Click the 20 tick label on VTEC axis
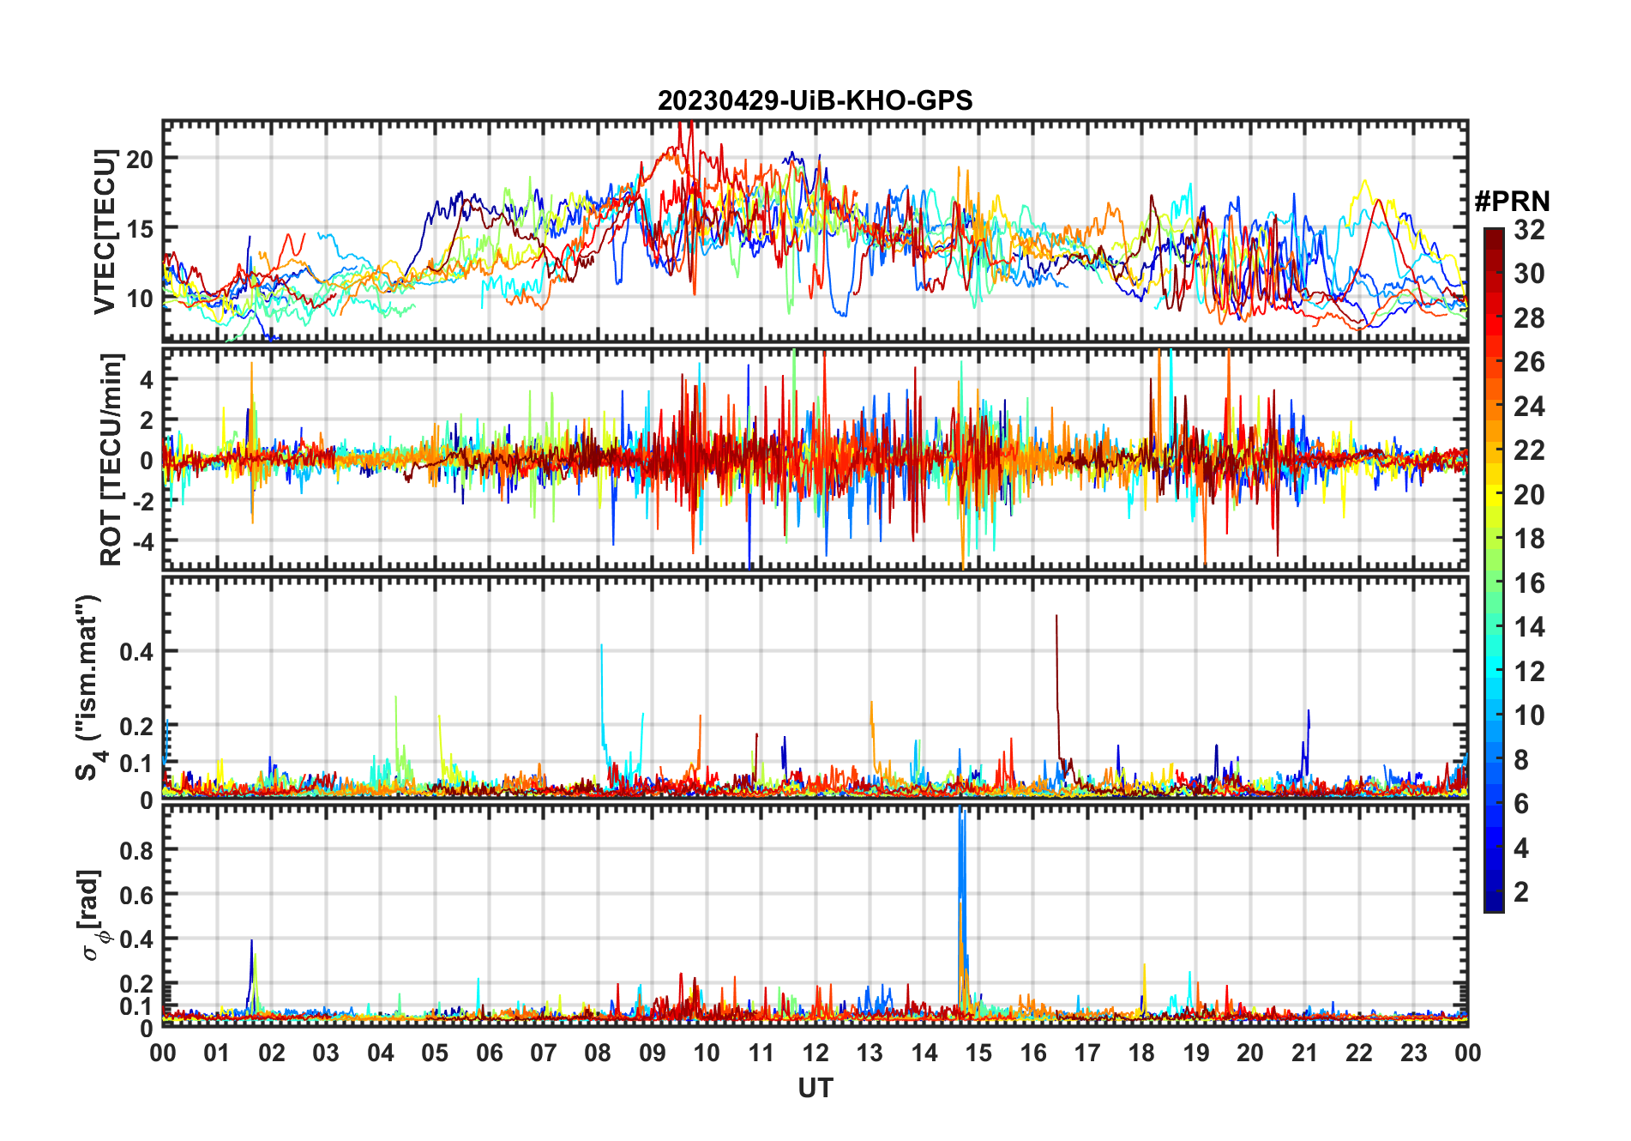The width and height of the screenshot is (1631, 1141). tap(140, 159)
